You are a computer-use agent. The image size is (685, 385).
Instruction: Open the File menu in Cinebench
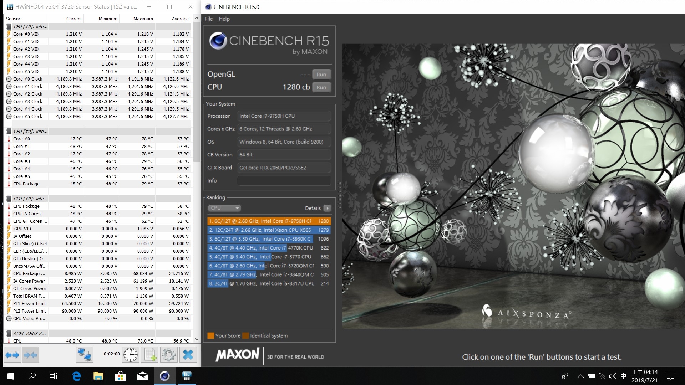coord(209,19)
